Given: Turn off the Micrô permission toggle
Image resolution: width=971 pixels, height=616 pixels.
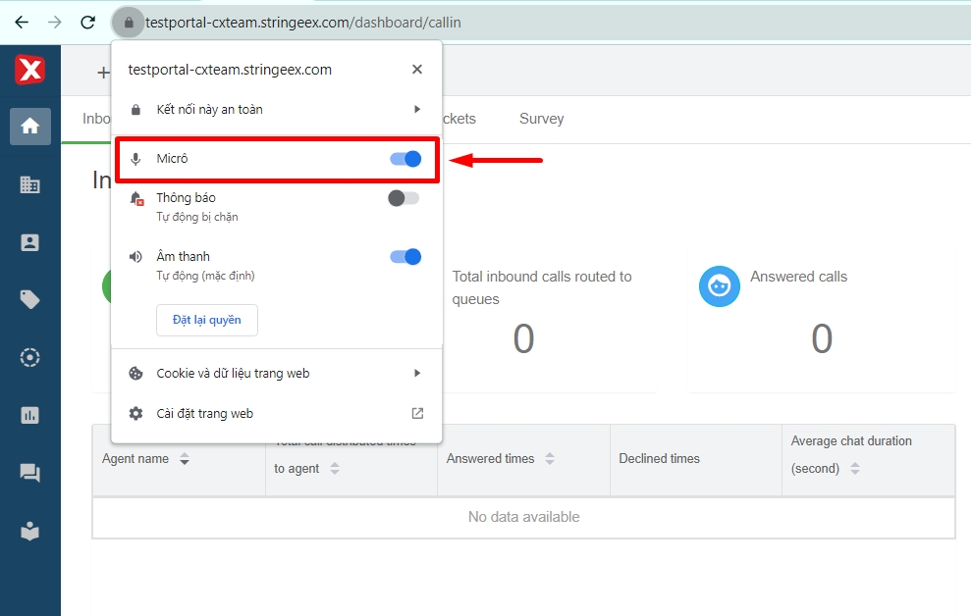Looking at the screenshot, I should coord(405,159).
